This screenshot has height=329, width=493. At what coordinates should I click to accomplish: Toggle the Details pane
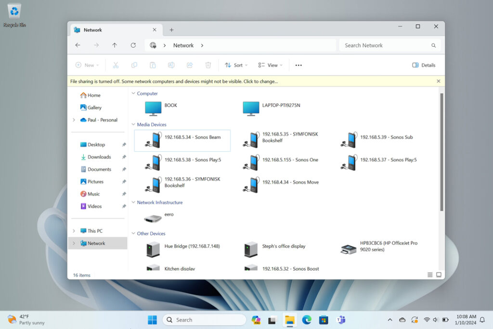point(423,65)
